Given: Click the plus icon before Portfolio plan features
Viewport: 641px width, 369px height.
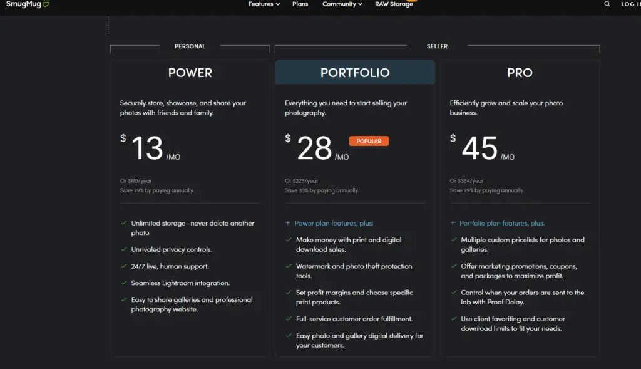Looking at the screenshot, I should point(453,223).
